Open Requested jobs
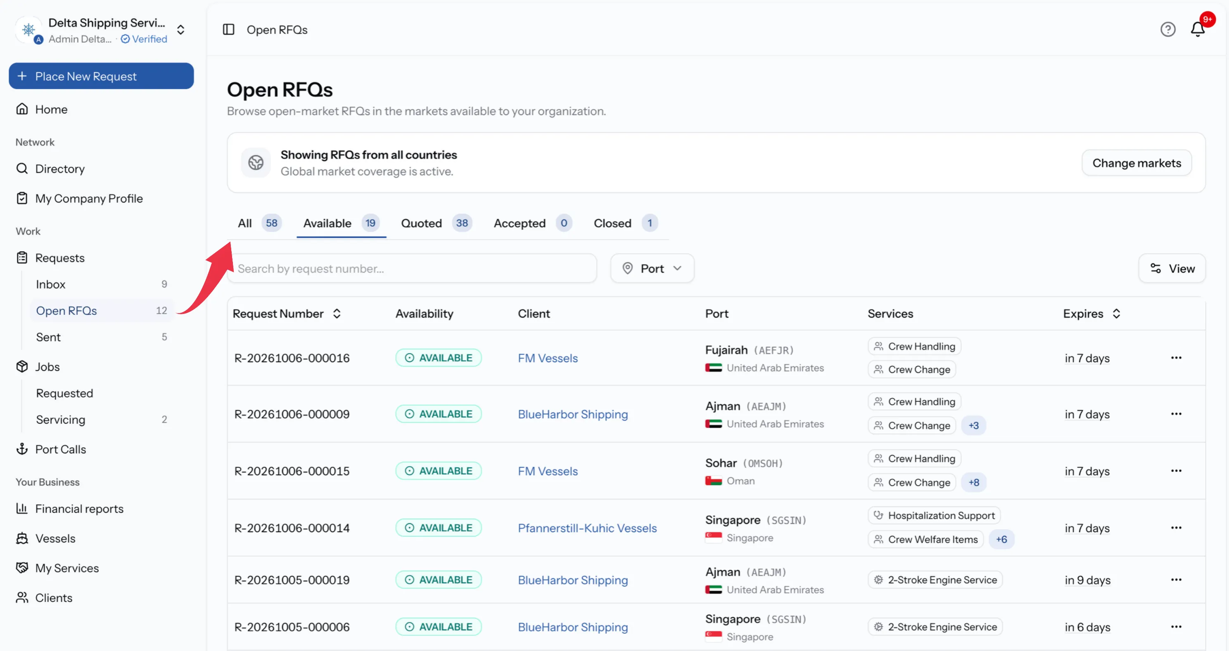Screen dimensions: 1229x651 click(x=101, y=393)
